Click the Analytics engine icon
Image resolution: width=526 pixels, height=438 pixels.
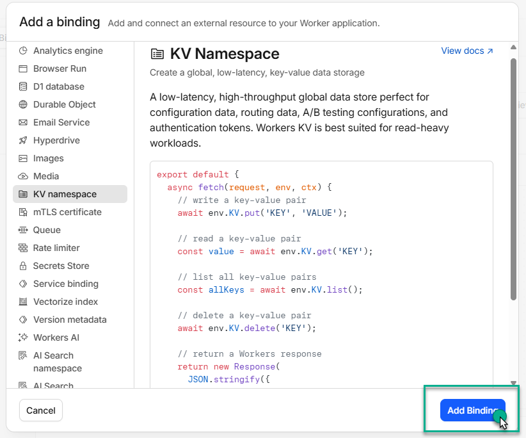tap(23, 51)
